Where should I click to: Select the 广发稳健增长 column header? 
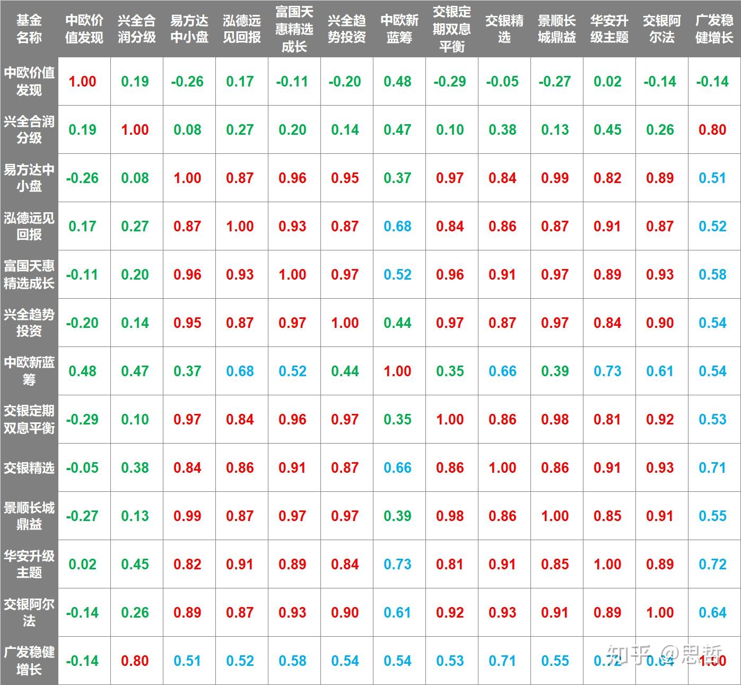coord(714,29)
